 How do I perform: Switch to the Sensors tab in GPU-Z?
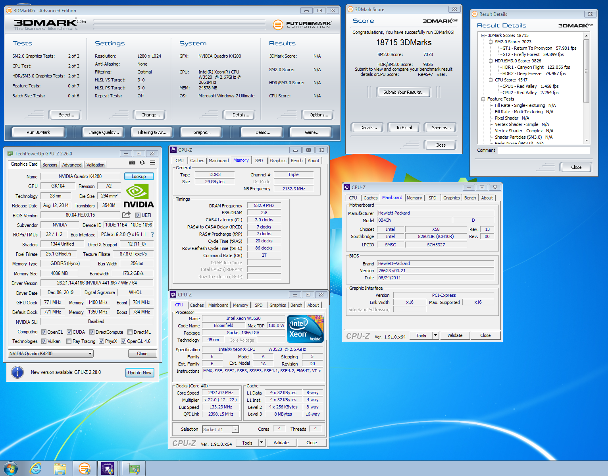click(50, 164)
